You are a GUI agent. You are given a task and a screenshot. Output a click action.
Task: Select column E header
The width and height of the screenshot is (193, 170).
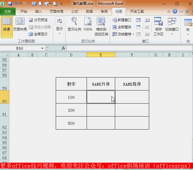click(101, 55)
